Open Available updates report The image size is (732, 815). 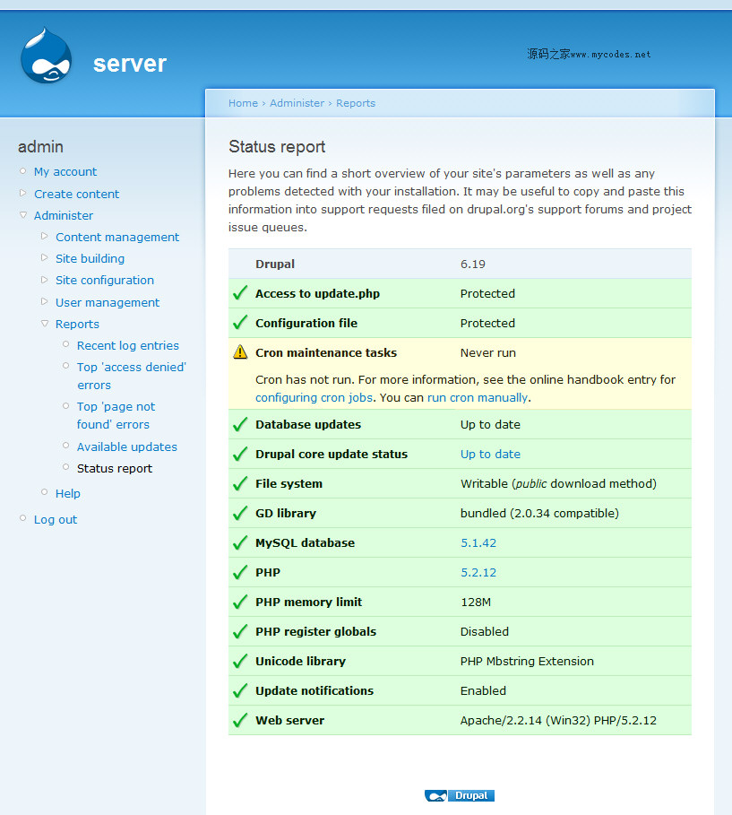point(126,447)
